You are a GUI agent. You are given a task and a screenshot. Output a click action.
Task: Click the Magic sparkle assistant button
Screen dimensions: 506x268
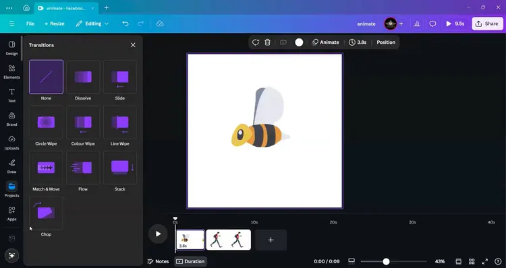tap(11, 255)
